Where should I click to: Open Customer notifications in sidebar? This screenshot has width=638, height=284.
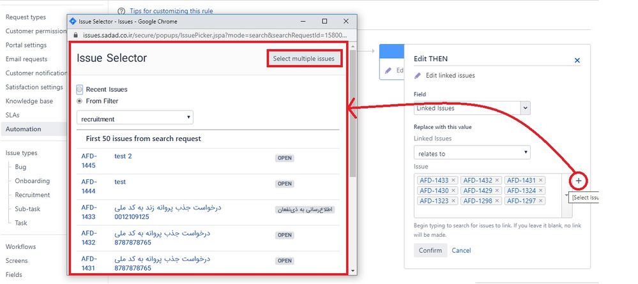point(36,73)
